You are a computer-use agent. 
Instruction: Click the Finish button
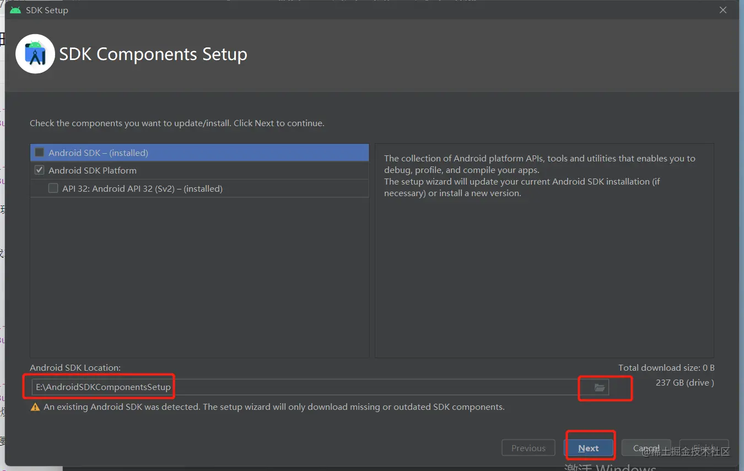704,447
